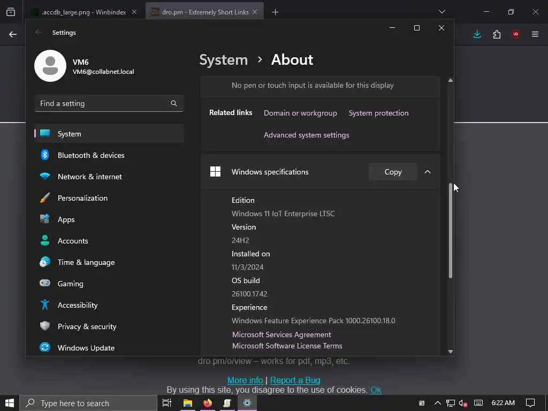Click the Privacy & security shield icon
This screenshot has width=548, height=411.
click(45, 326)
